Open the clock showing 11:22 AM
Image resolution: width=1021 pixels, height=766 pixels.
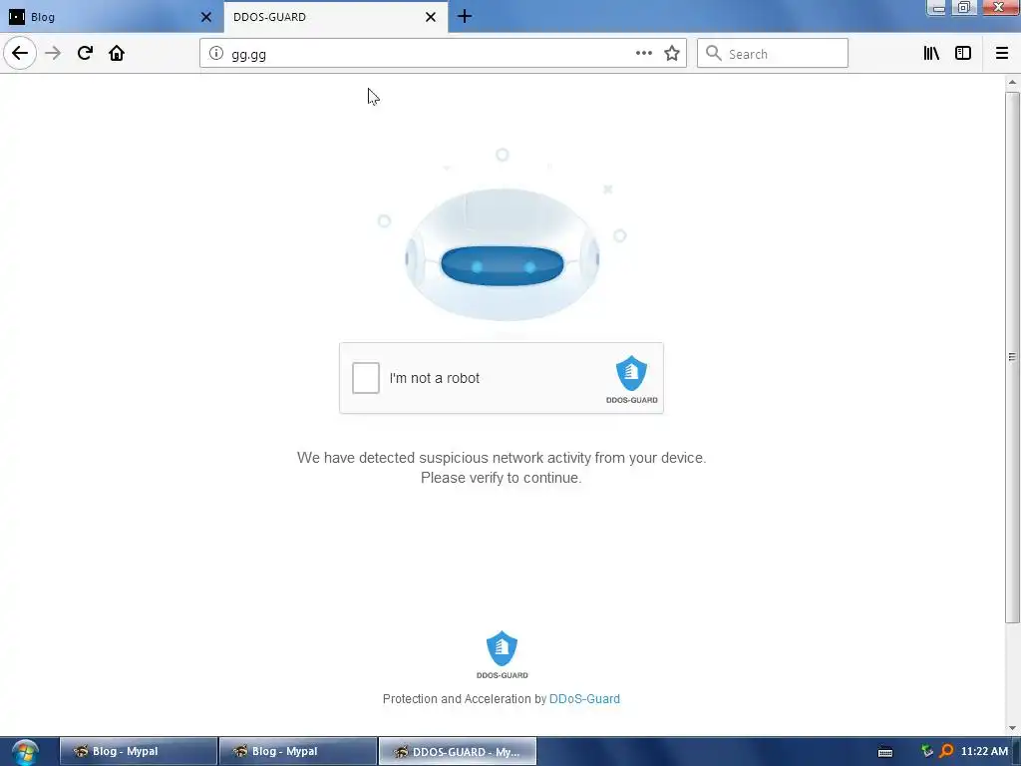(984, 751)
